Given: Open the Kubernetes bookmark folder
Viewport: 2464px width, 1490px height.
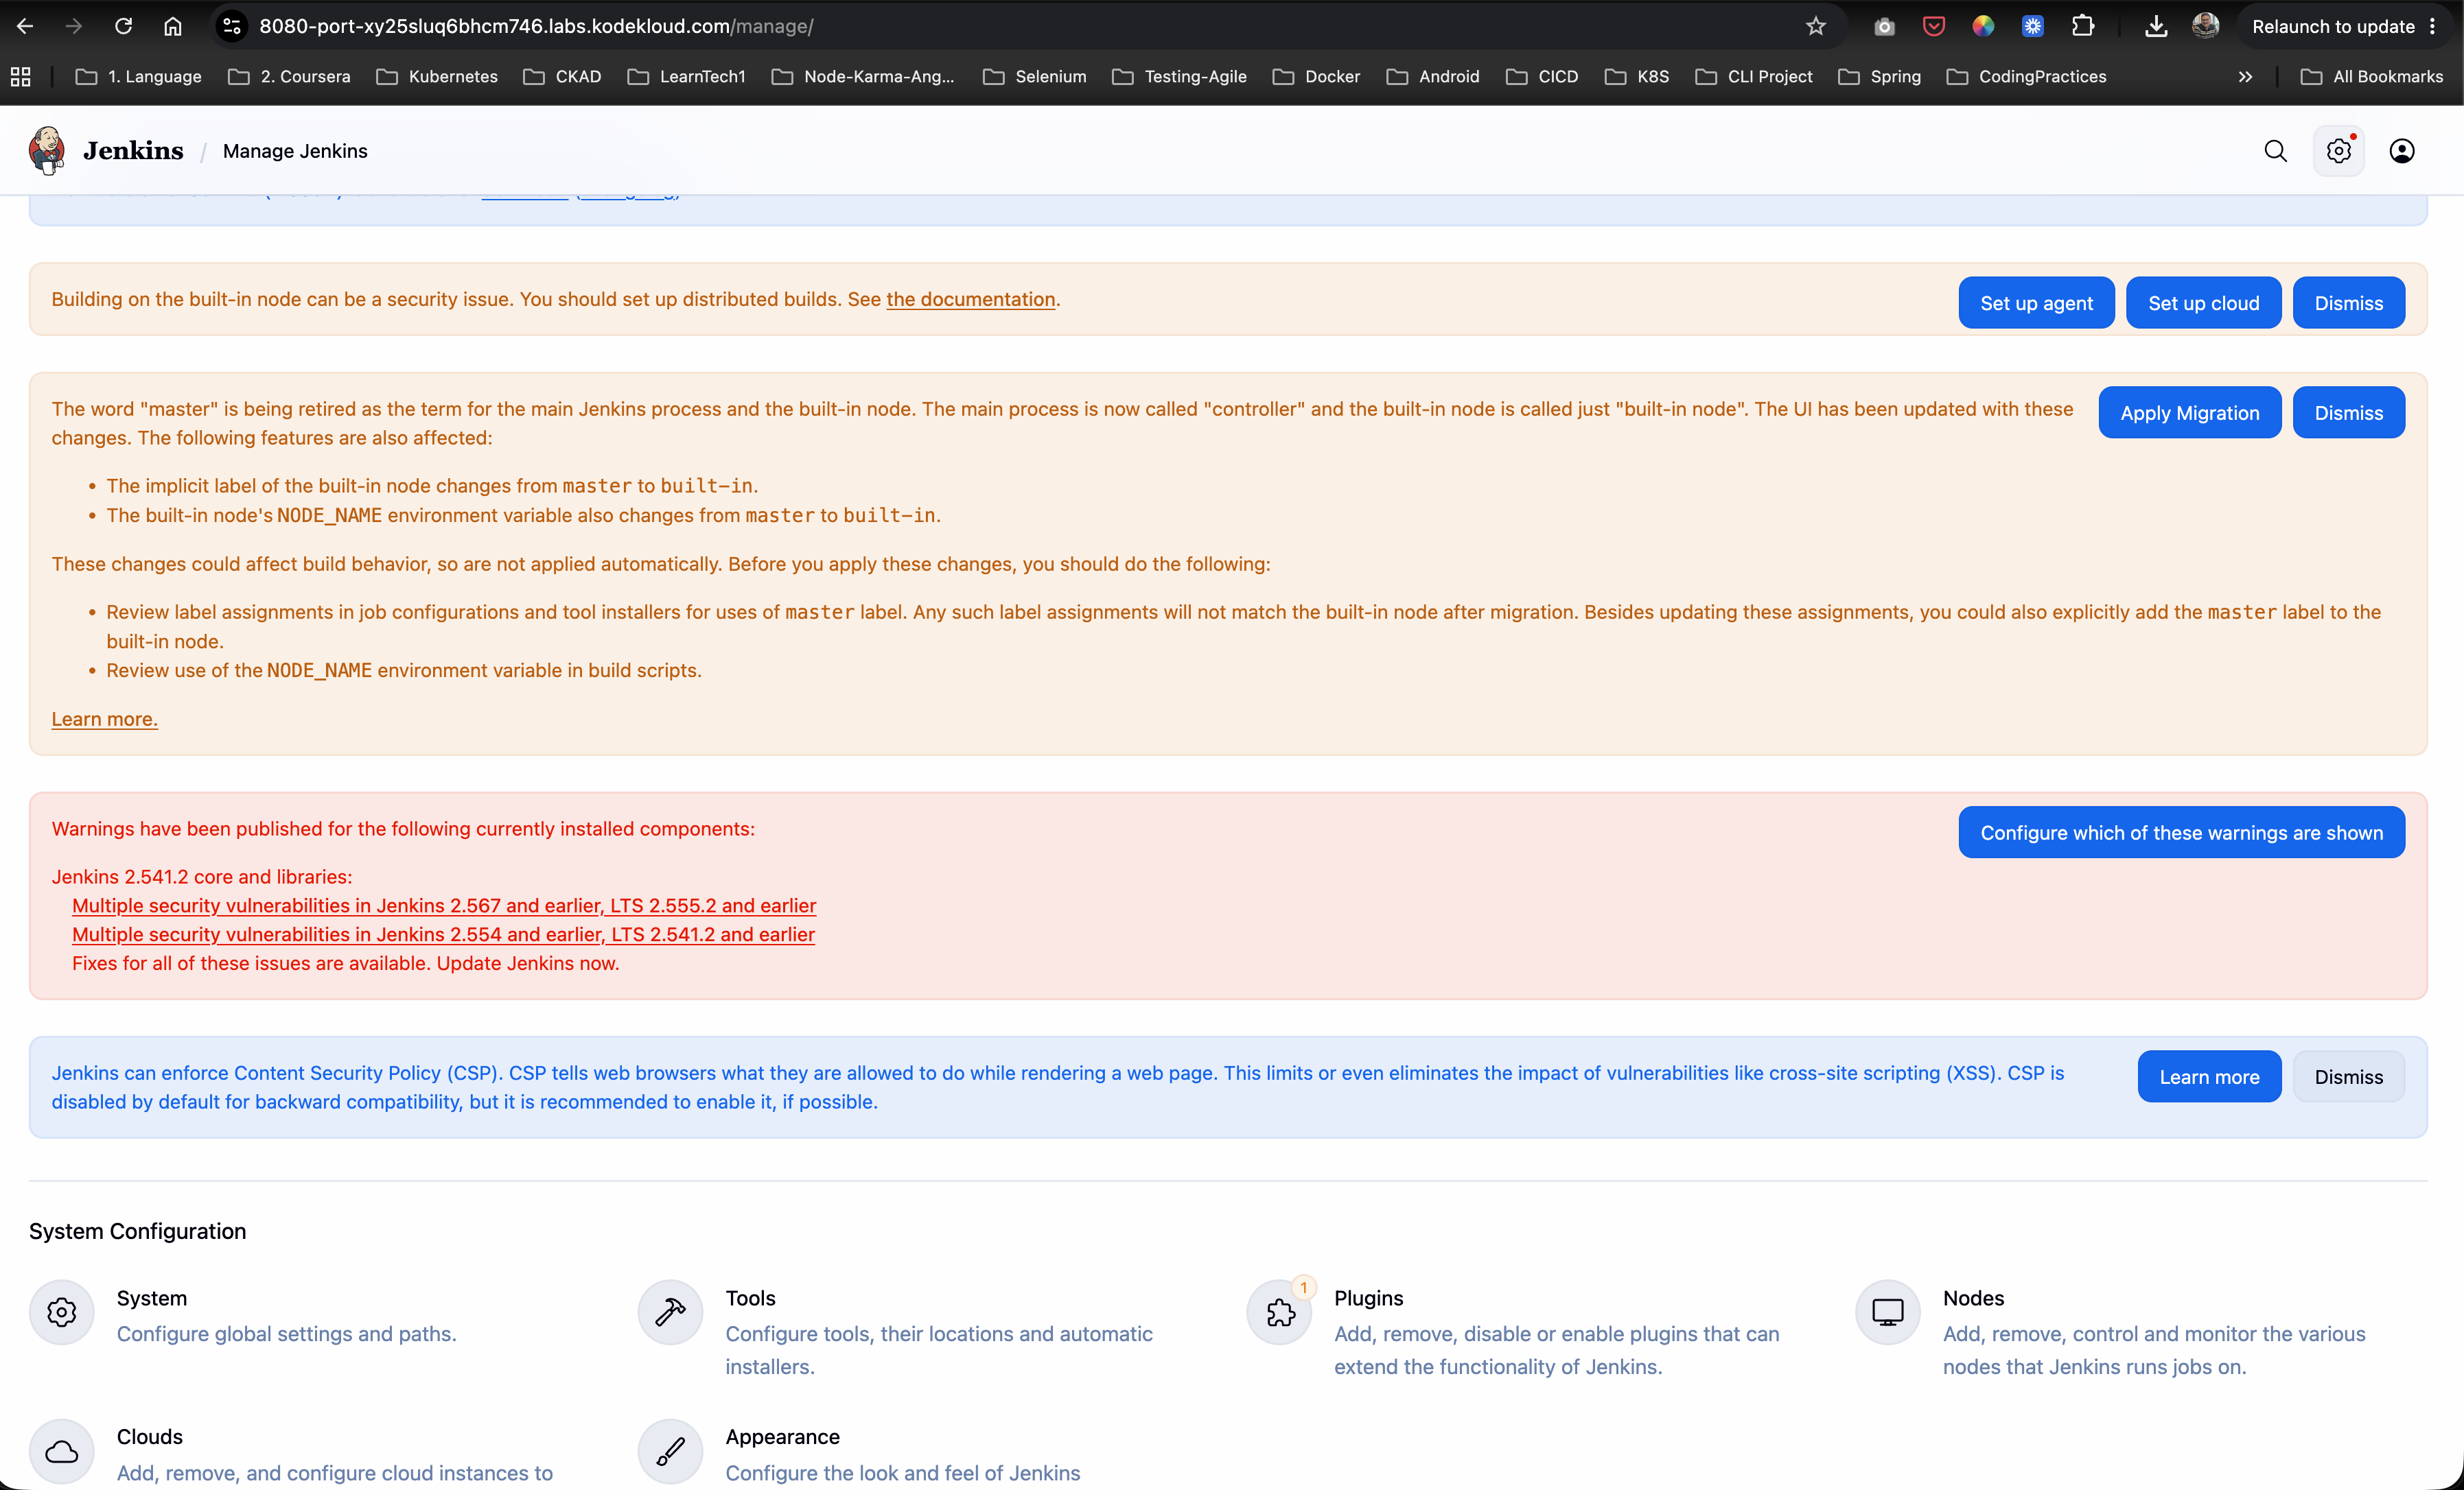Looking at the screenshot, I should click(x=437, y=76).
